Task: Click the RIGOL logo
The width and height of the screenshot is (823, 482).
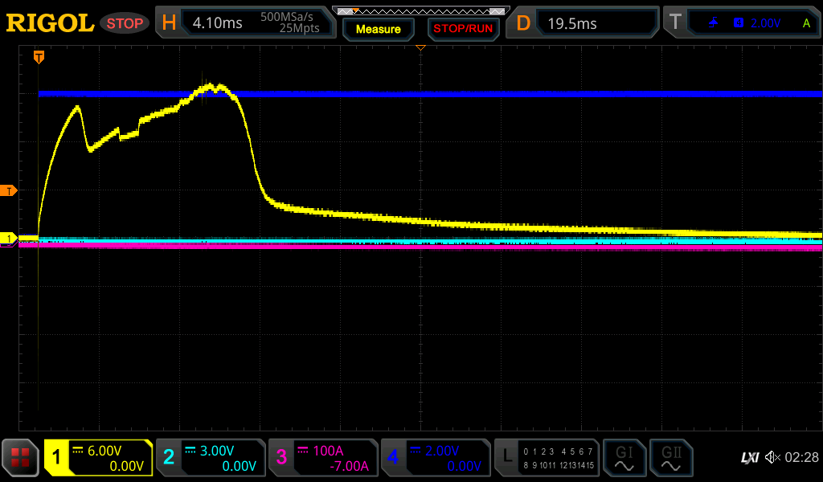Action: coord(50,23)
